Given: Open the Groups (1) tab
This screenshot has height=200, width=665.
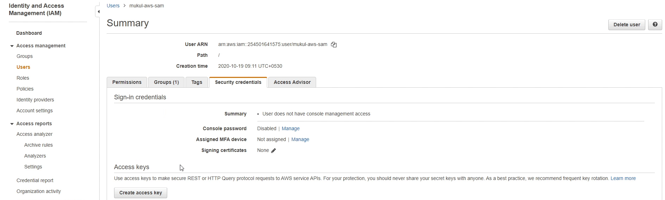Looking at the screenshot, I should coord(166,82).
